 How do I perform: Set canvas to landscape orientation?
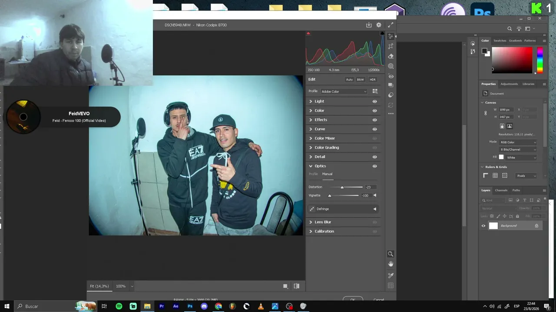[x=510, y=126]
